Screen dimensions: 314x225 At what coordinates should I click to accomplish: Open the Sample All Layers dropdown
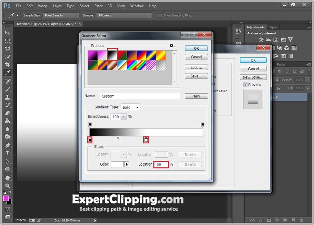click(124, 15)
